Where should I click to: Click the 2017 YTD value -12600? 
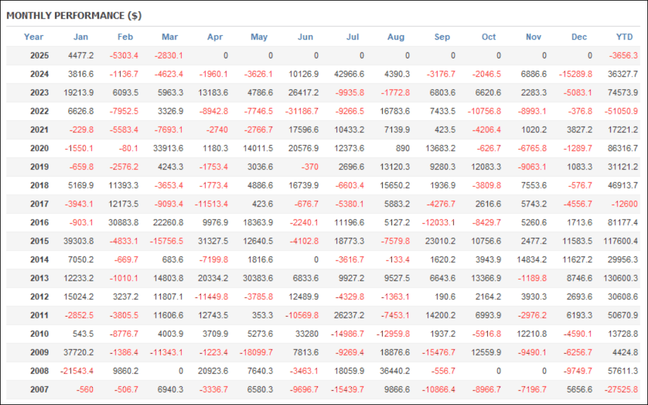coord(625,204)
